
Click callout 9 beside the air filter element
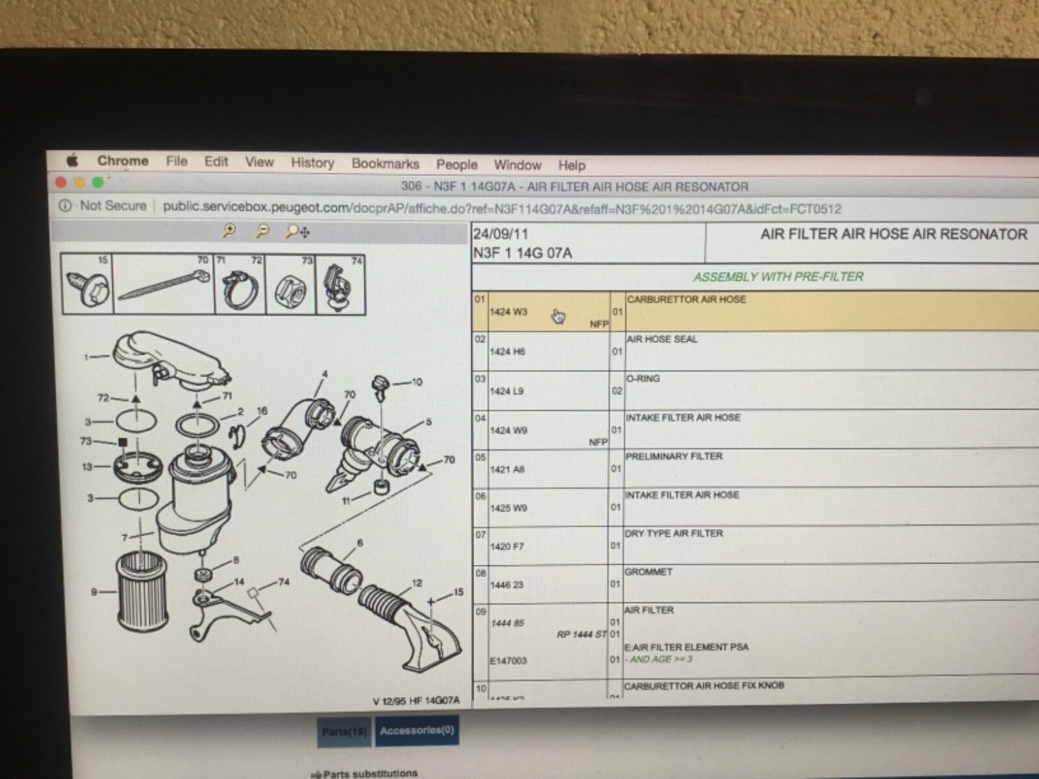[x=94, y=591]
